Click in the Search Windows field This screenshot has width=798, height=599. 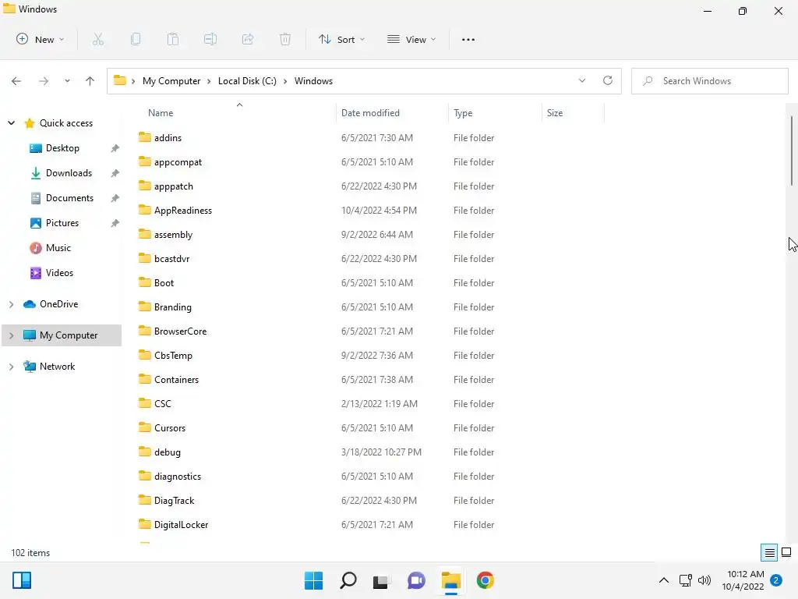[x=710, y=81]
